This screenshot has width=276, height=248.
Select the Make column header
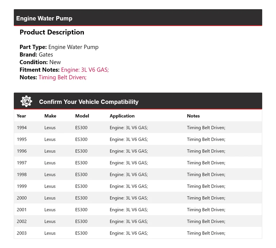coord(50,116)
